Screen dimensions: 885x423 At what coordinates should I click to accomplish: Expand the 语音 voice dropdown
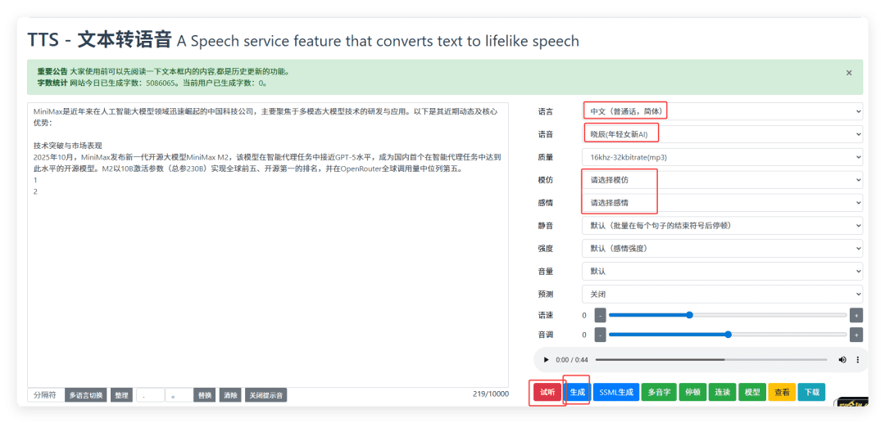click(x=721, y=134)
